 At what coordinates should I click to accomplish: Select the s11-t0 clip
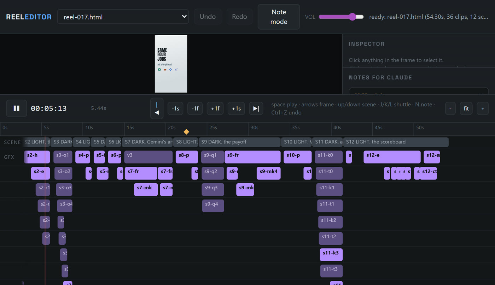329,173
